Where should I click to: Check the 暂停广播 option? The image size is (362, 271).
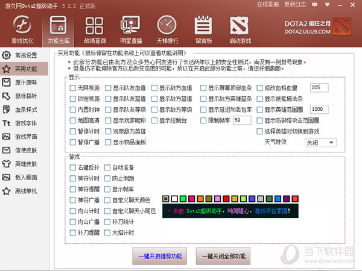coord(73,142)
